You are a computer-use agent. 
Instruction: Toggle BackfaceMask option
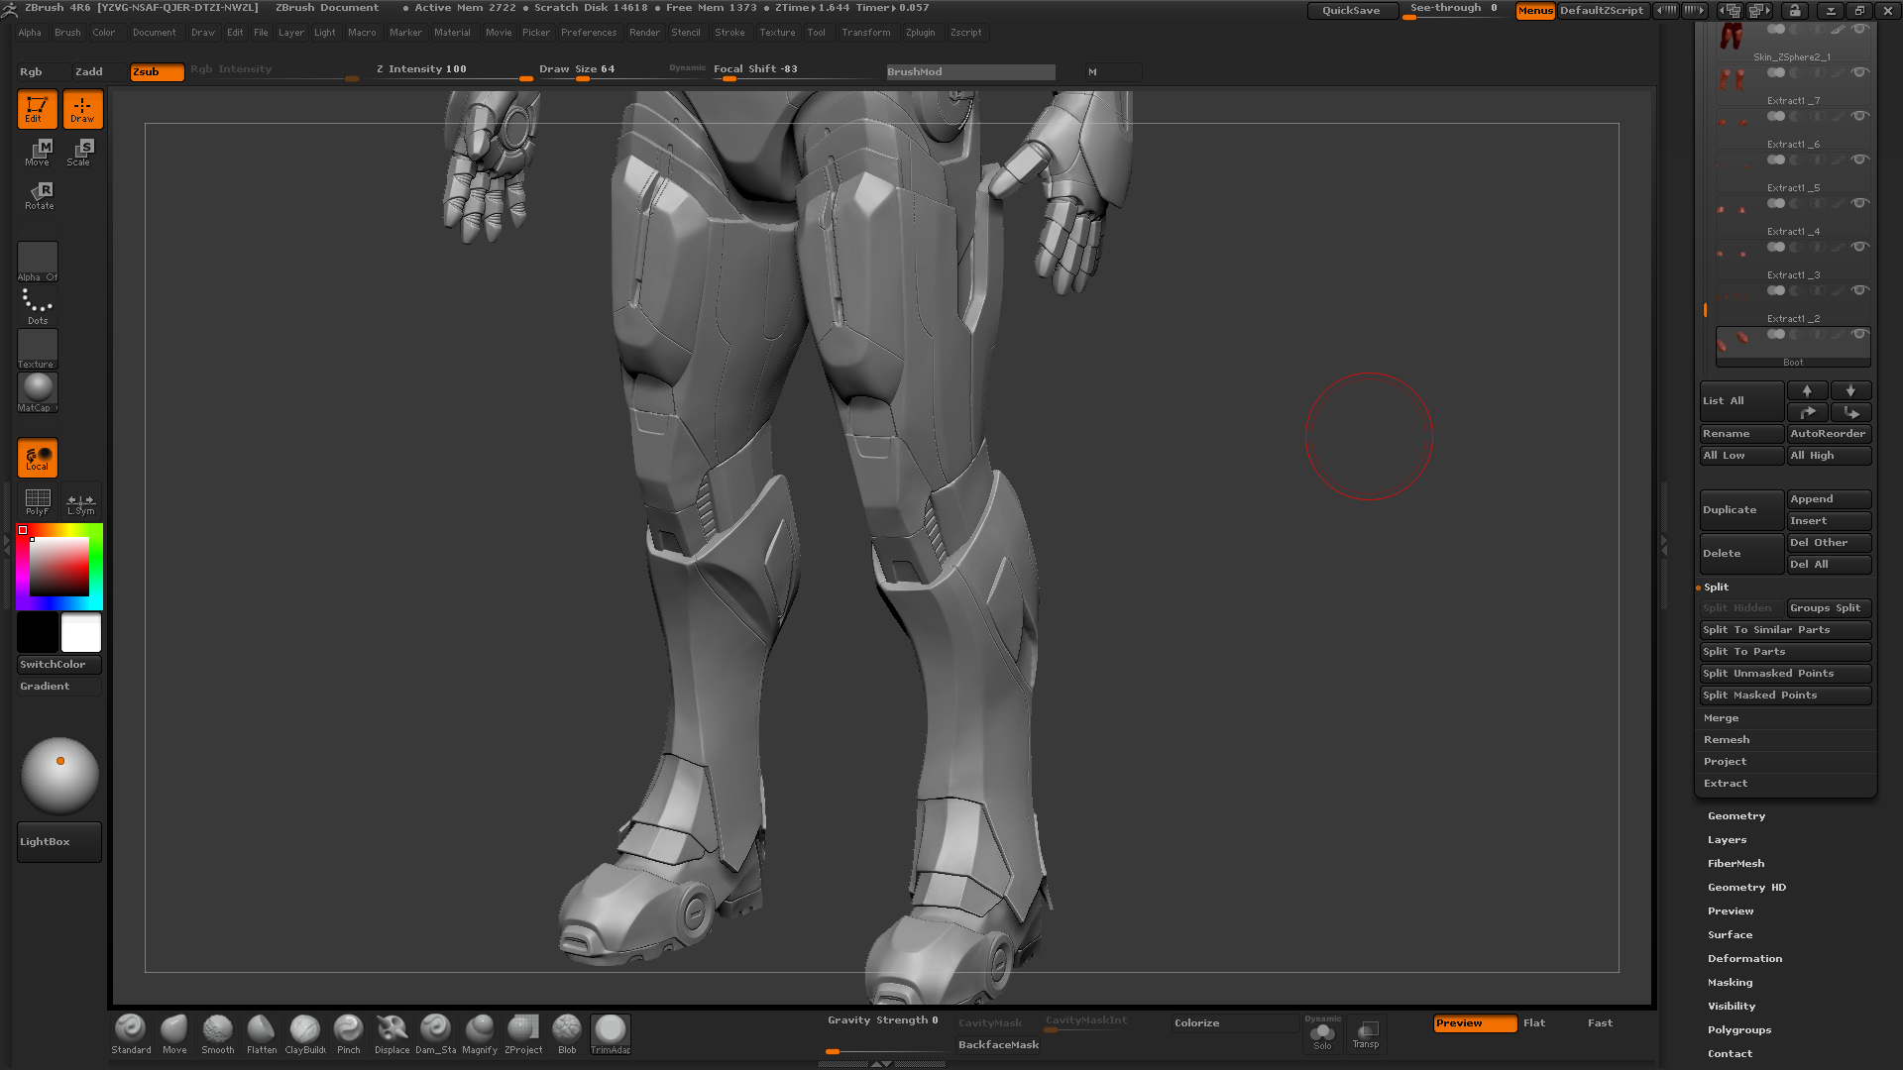click(x=998, y=1044)
